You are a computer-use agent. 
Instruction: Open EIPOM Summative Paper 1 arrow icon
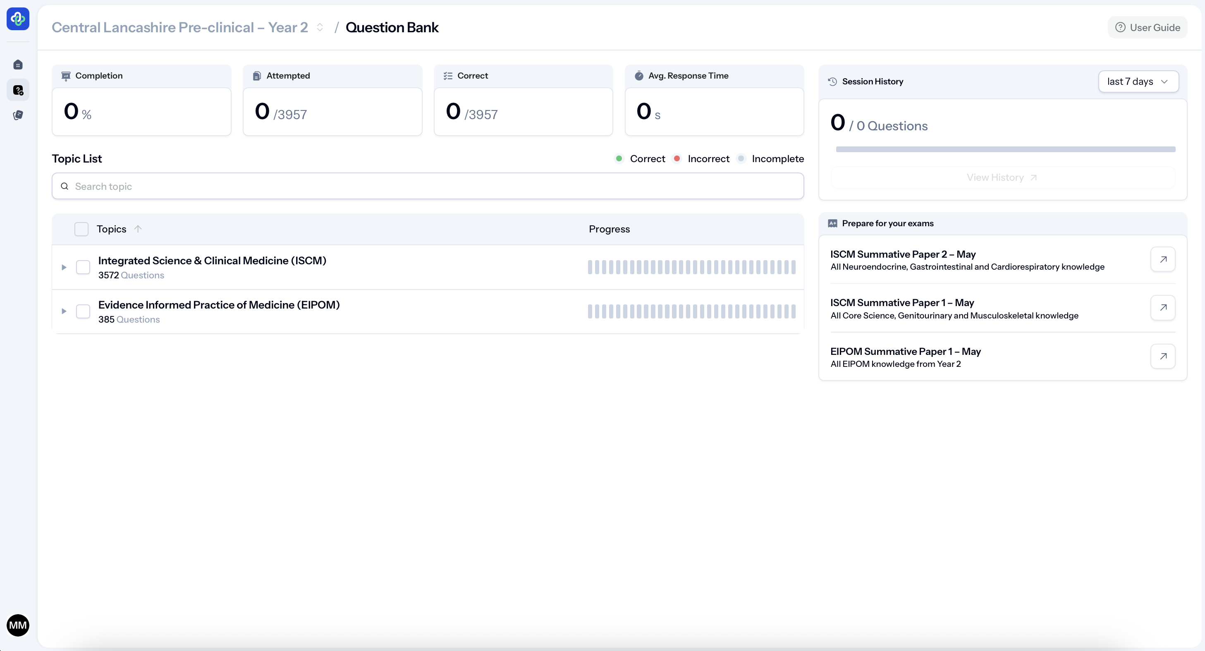(x=1162, y=356)
